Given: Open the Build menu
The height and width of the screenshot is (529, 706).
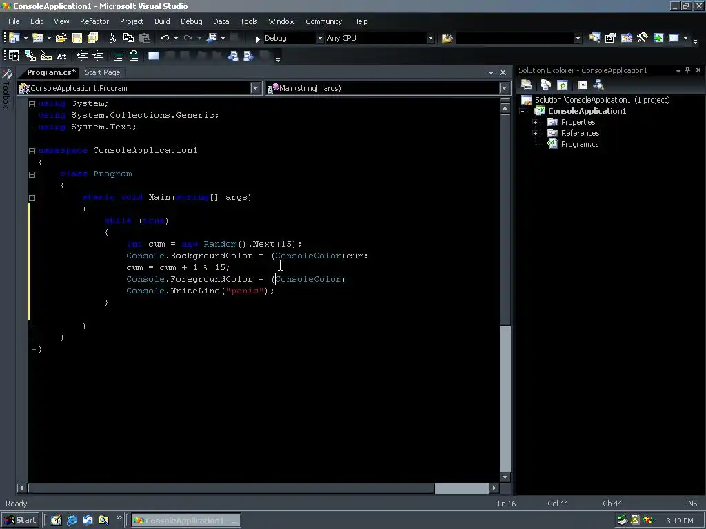Looking at the screenshot, I should click(x=162, y=21).
